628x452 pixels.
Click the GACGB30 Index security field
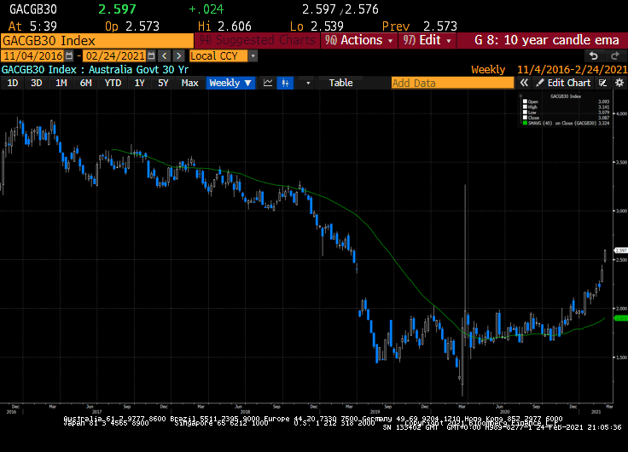click(x=97, y=41)
